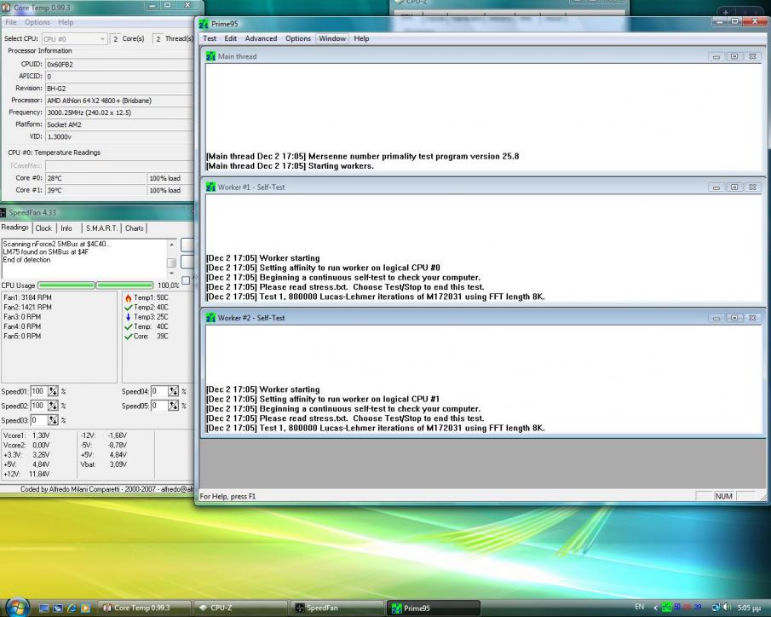771x617 pixels.
Task: Click Show Desktop quick launch icon
Action: (x=43, y=608)
